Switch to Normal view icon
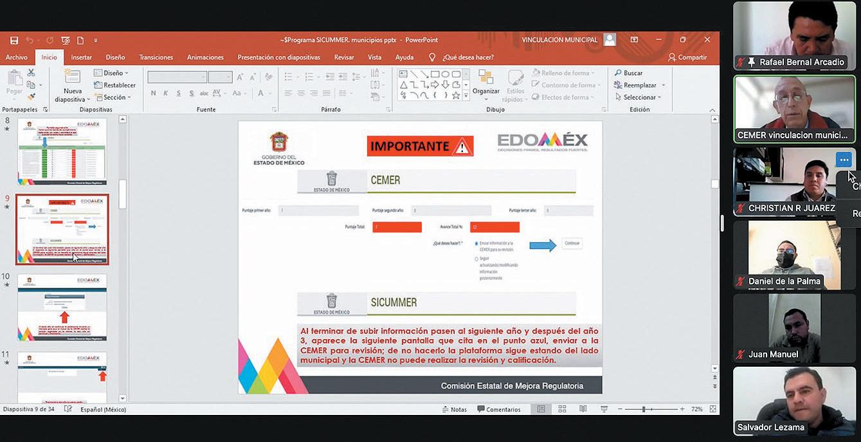The height and width of the screenshot is (442, 861). (541, 409)
